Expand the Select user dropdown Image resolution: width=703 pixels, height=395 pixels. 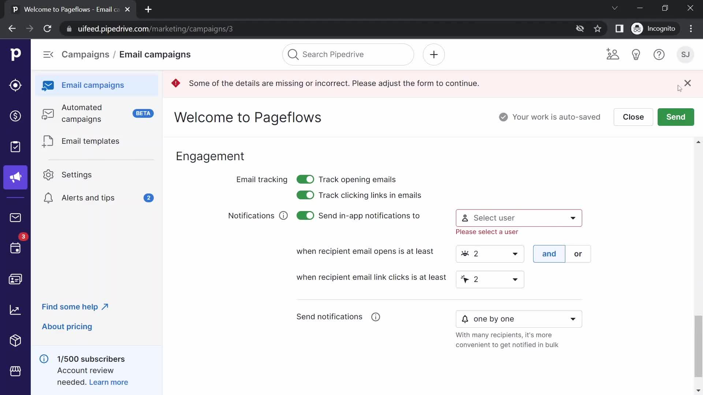pyautogui.click(x=518, y=218)
